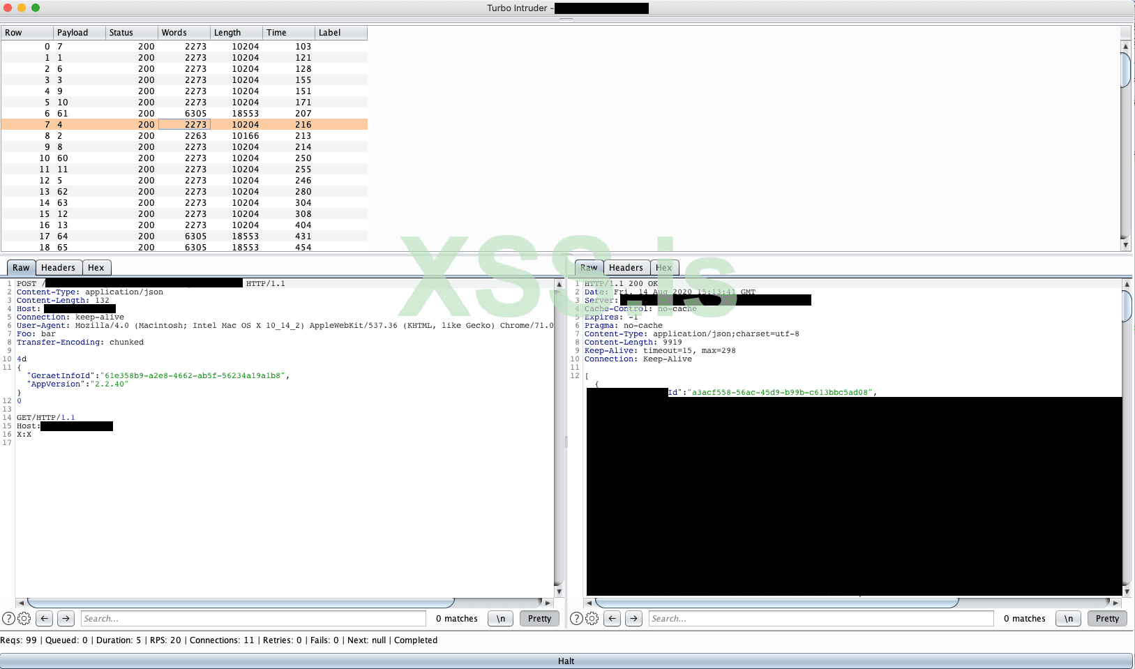The image size is (1135, 669).
Task: Toggle Pretty formatting in response panel
Action: [1107, 618]
